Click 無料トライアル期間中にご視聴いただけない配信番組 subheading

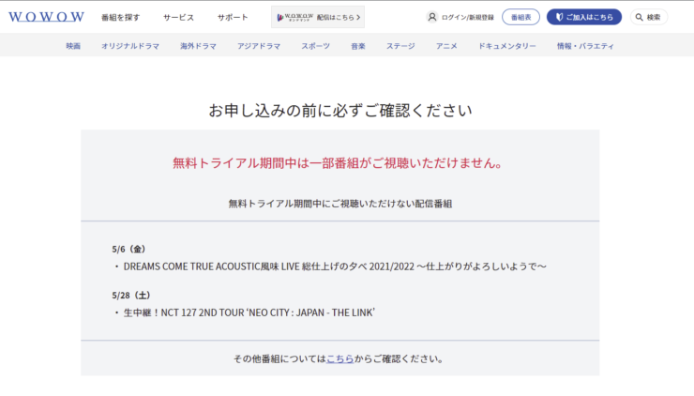click(339, 204)
